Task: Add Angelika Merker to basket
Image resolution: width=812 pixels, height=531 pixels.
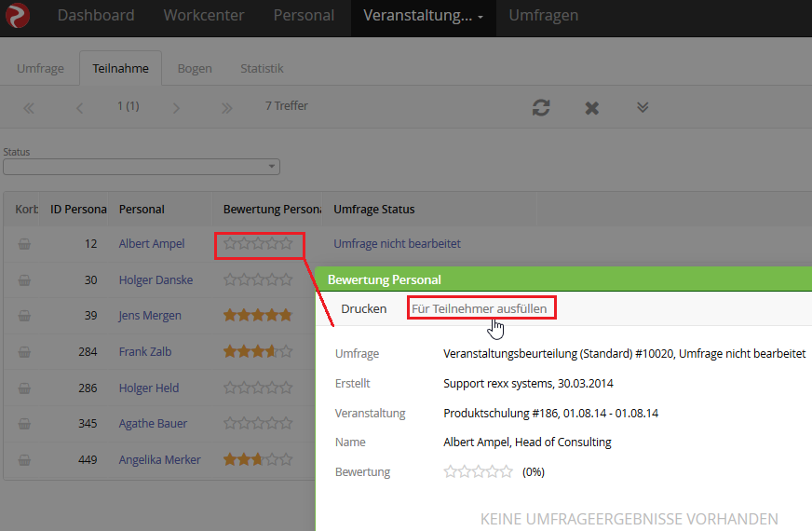Action: click(x=24, y=460)
